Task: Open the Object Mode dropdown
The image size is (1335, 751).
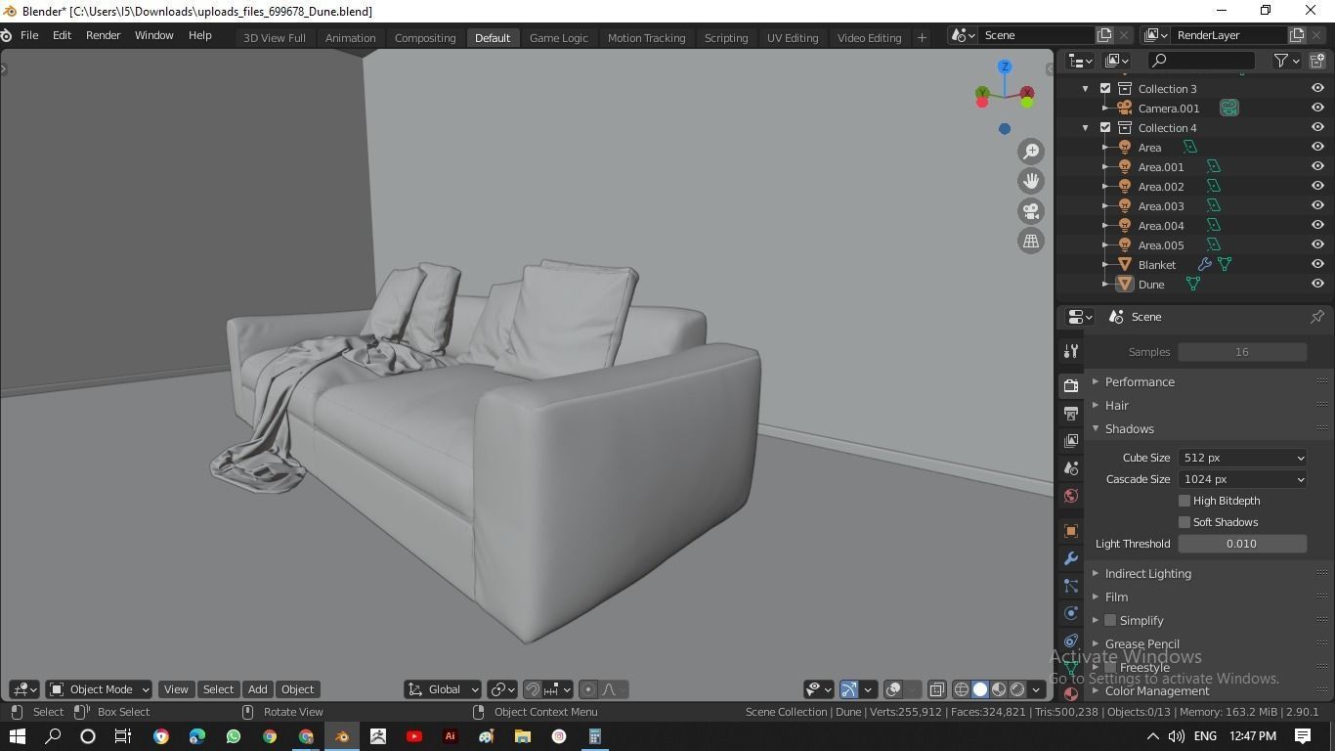Action: tap(99, 689)
